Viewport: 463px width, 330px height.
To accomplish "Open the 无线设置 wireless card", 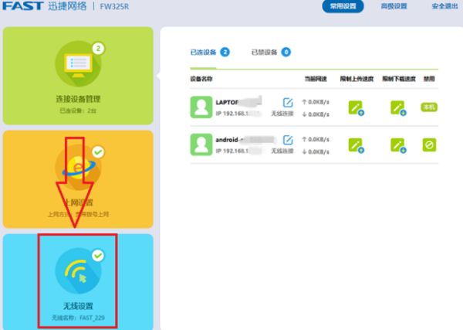I will 78,281.
